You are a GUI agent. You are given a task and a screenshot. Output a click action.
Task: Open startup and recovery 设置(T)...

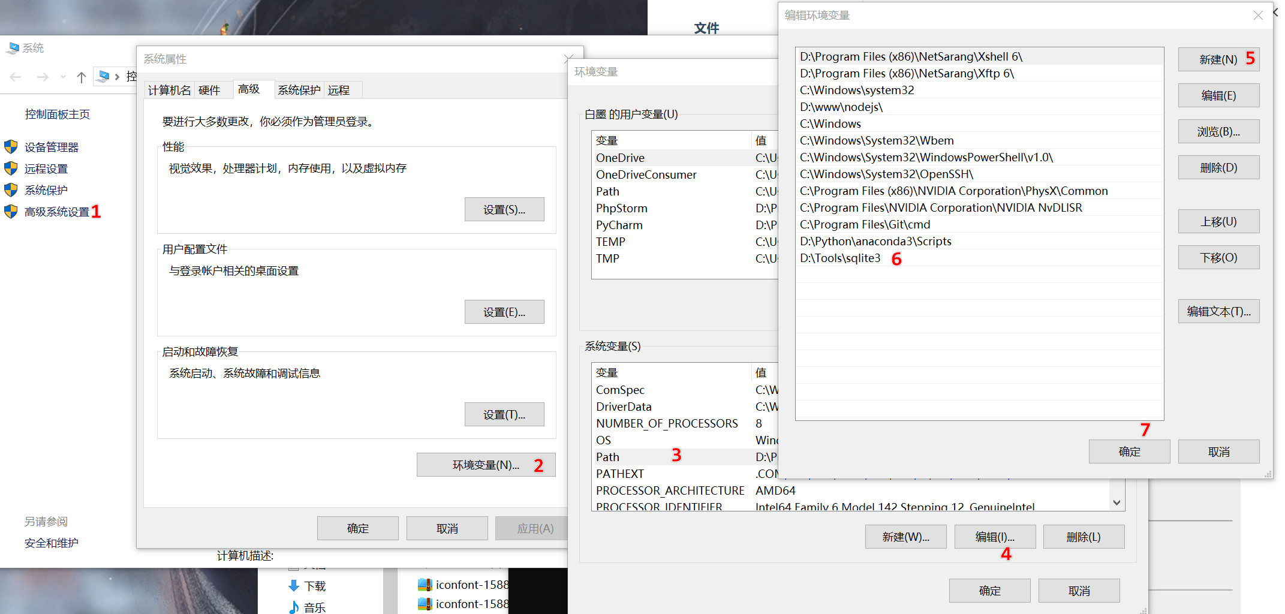click(504, 414)
